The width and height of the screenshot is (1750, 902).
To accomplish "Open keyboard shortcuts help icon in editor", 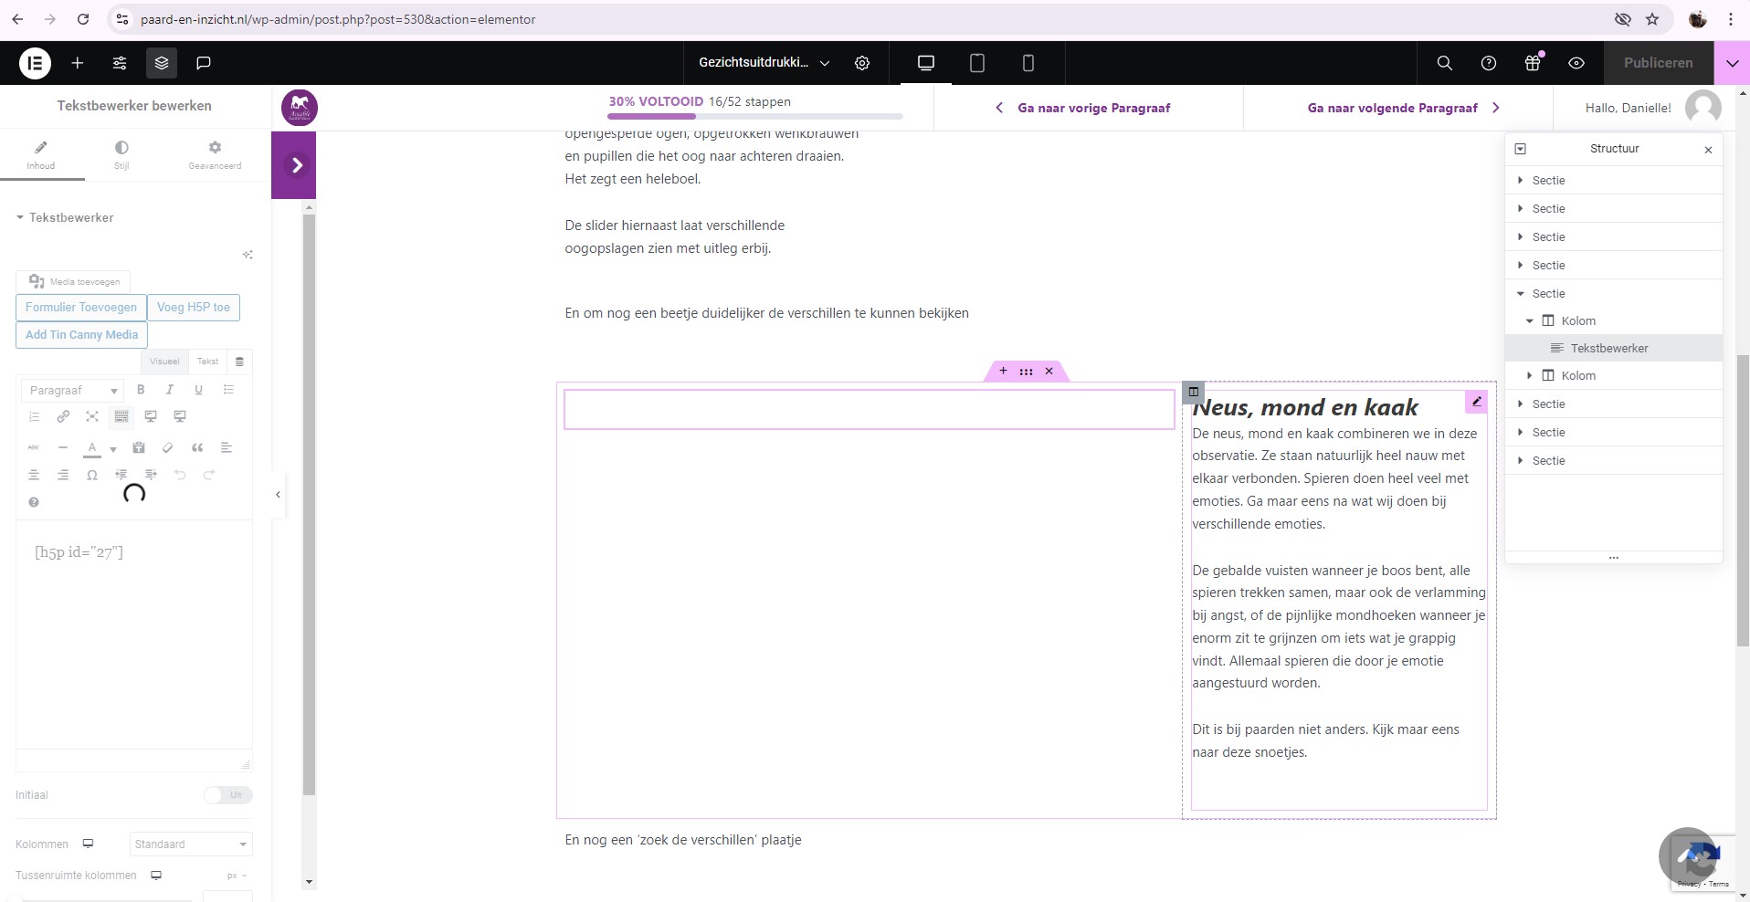I will [x=34, y=502].
